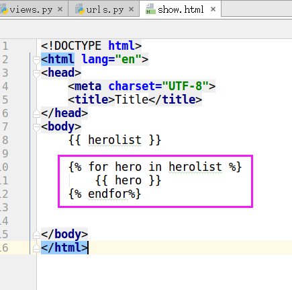This screenshot has width=292, height=290.
Task: Place cursor in DOCTYPE html declaration
Action: tap(91, 46)
